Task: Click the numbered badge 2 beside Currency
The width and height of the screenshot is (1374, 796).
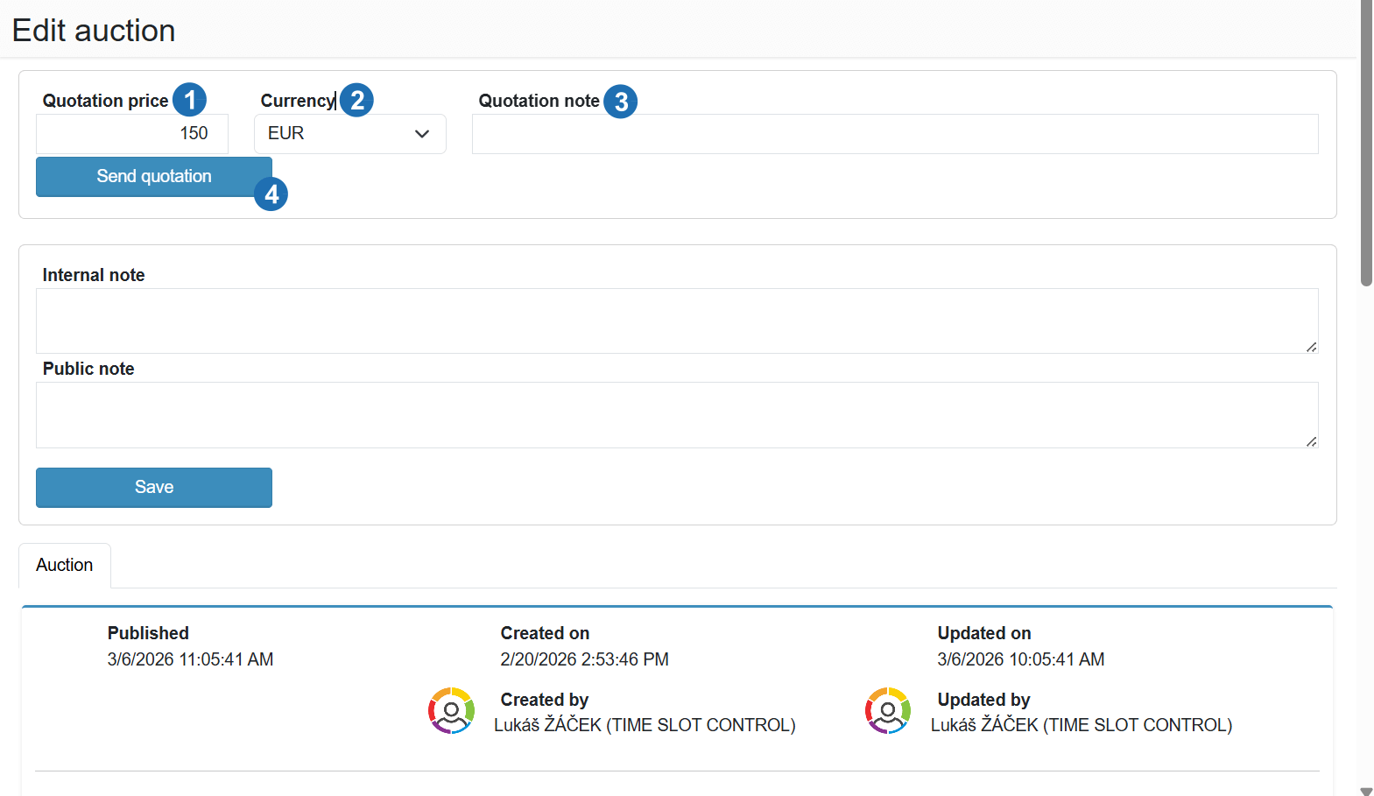Action: pos(356,100)
